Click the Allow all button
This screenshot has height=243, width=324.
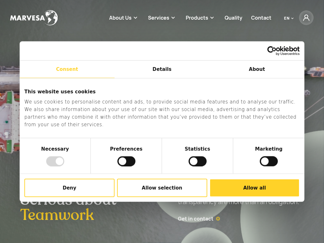tap(255, 188)
